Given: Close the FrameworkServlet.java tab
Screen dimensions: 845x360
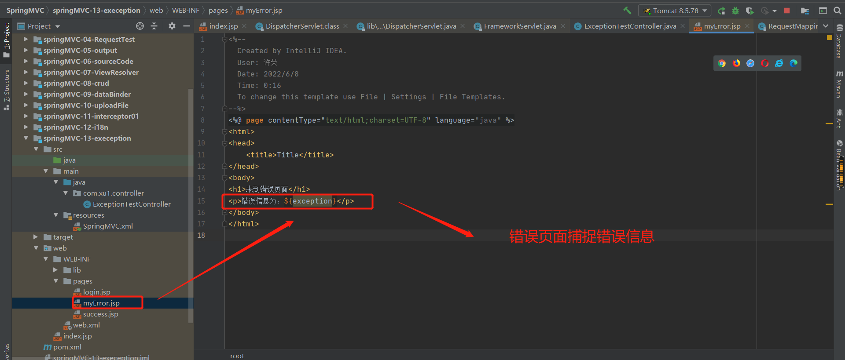Looking at the screenshot, I should (x=563, y=26).
